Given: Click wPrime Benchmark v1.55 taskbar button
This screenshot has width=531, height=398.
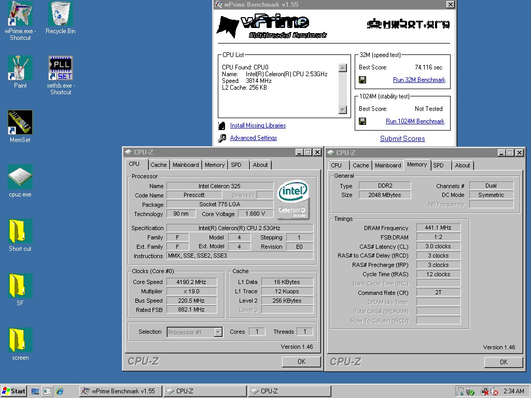Looking at the screenshot, I should pos(120,391).
